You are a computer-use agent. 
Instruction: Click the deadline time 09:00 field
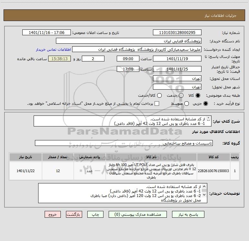(x=128, y=59)
